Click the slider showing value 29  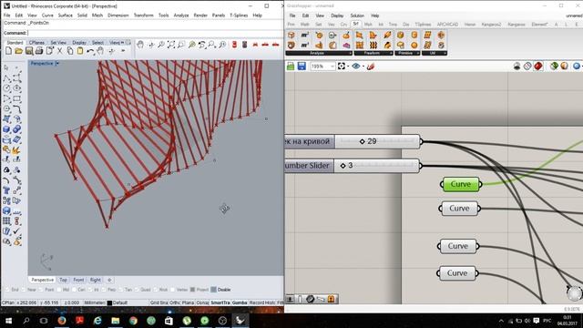353,141
